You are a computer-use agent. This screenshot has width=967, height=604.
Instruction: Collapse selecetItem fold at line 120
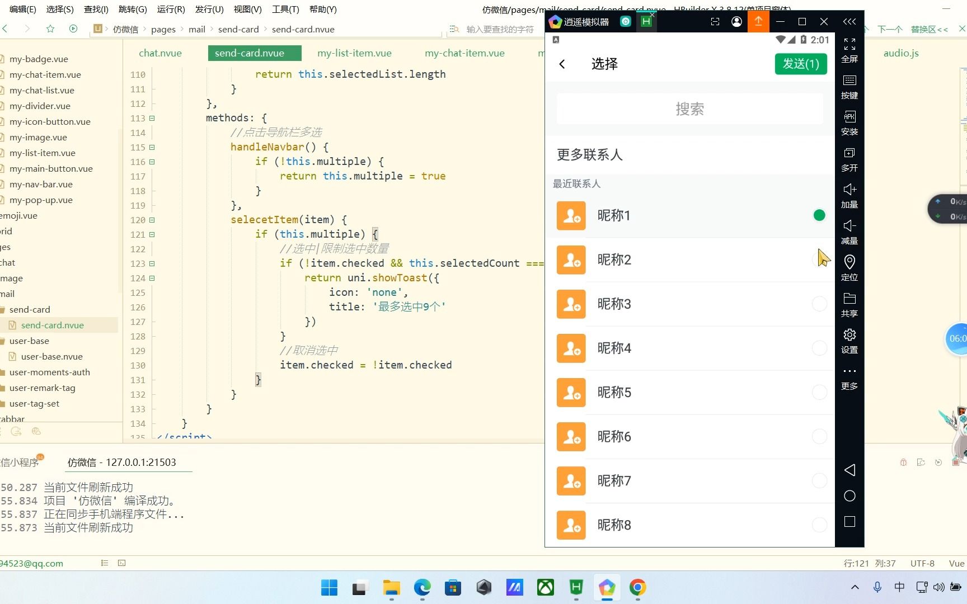tap(152, 220)
